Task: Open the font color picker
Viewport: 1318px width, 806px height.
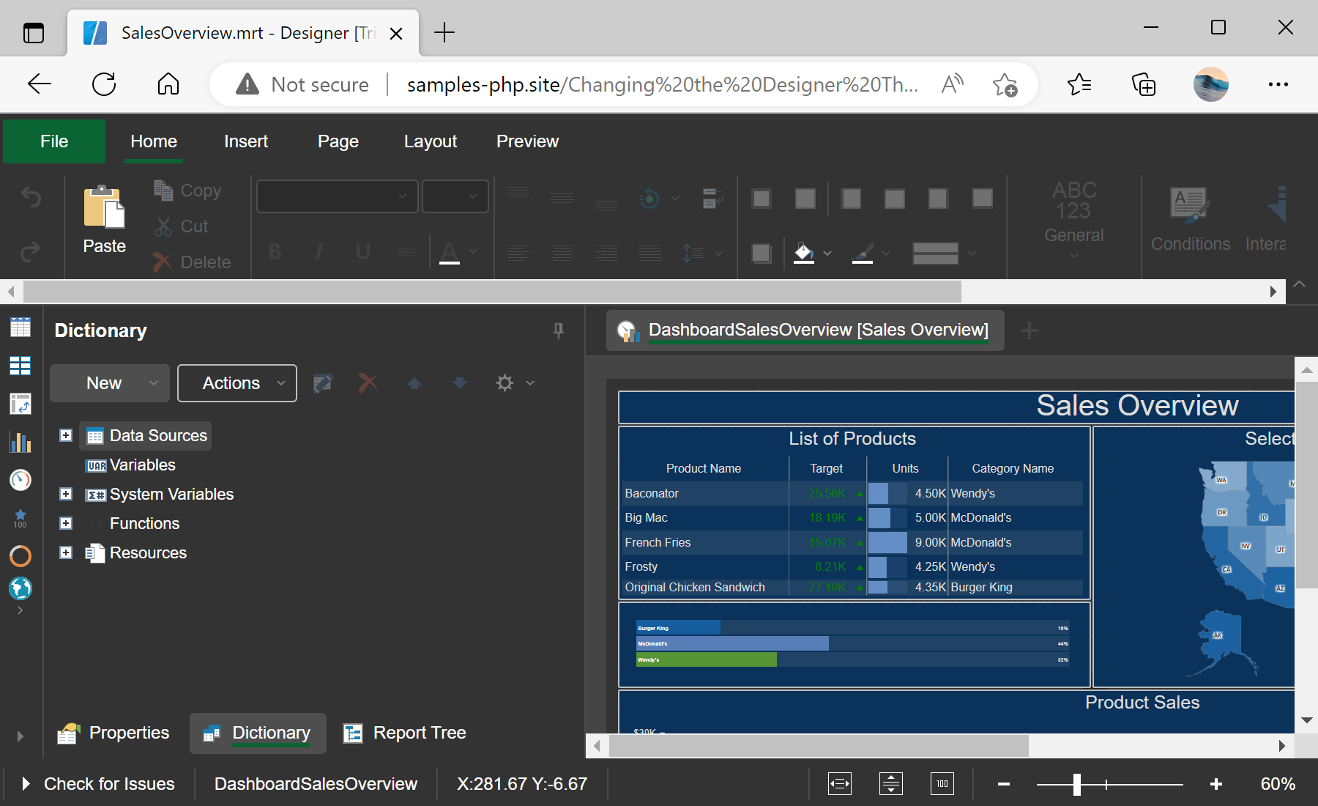Action: tap(458, 252)
